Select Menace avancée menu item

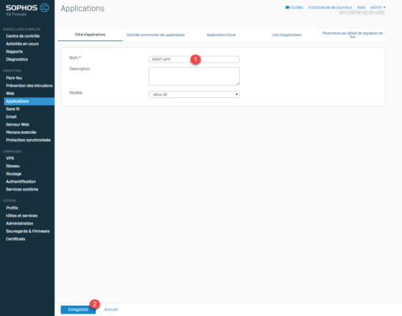pos(21,132)
